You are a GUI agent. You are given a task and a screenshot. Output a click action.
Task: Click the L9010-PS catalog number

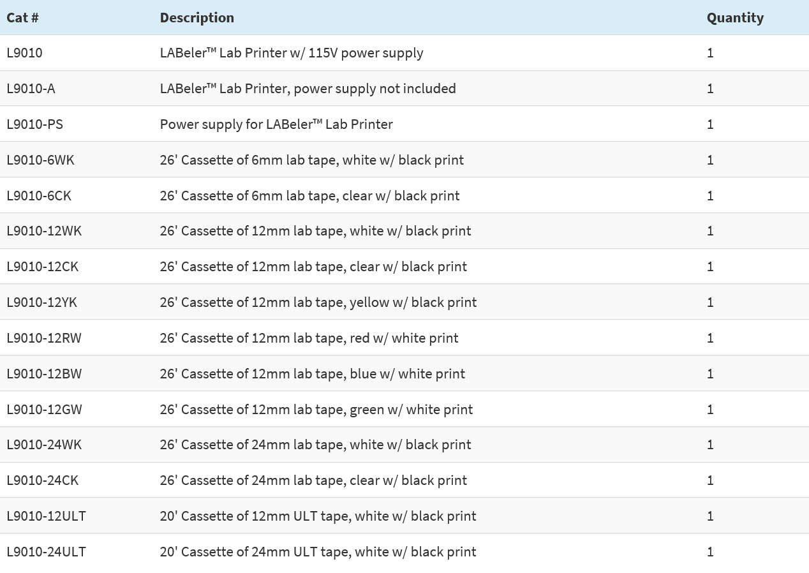(x=35, y=124)
